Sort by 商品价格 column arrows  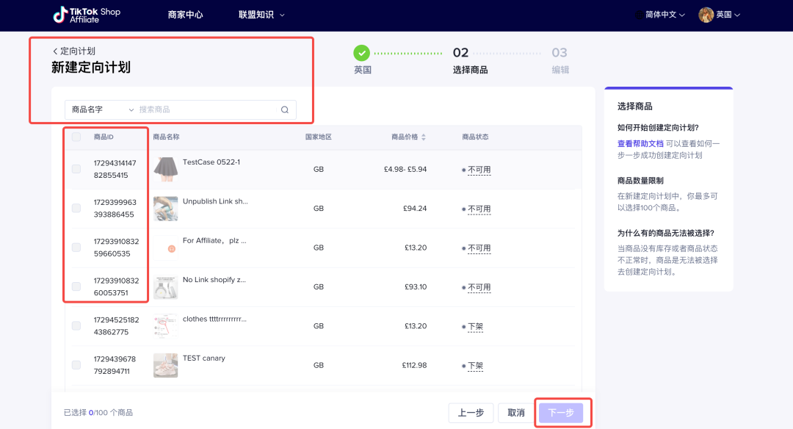[423, 137]
